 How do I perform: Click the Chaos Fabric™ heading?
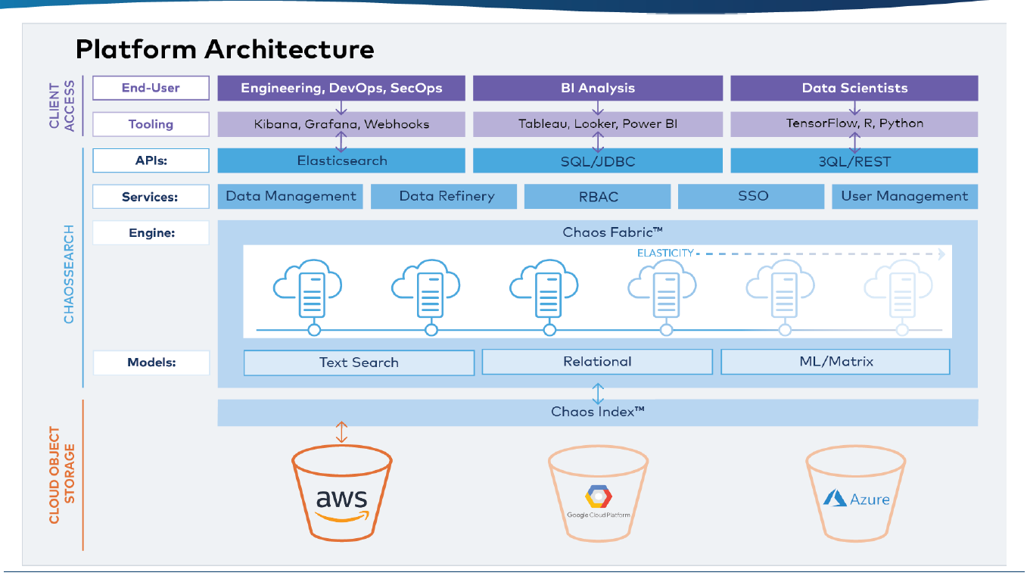click(613, 232)
